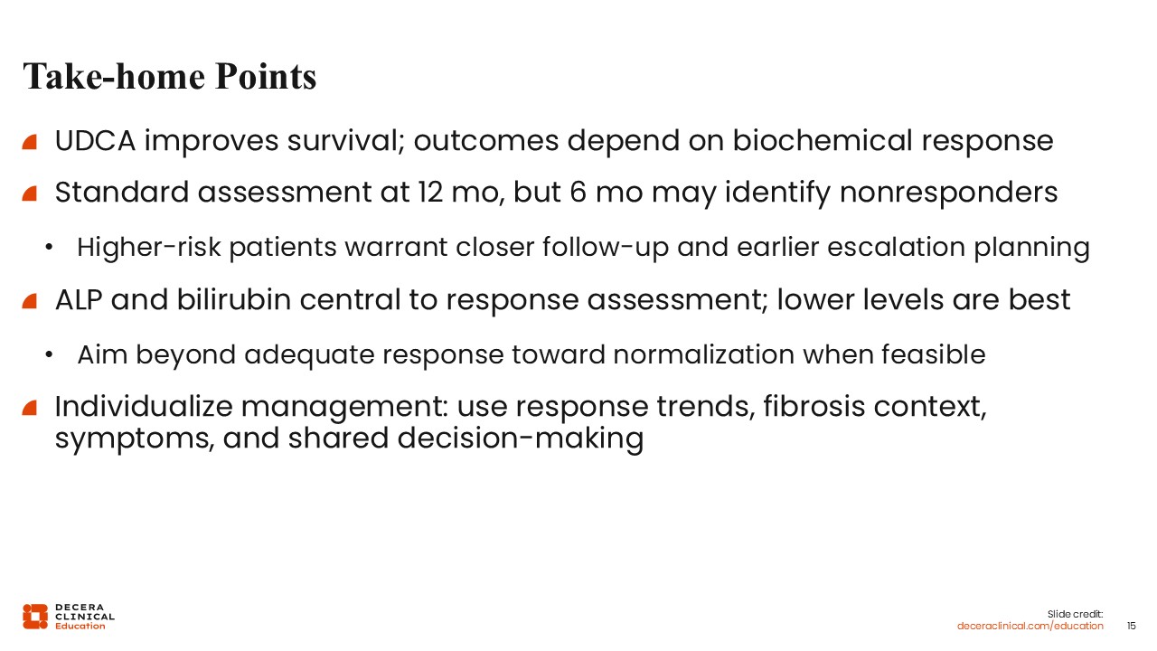Open the deceraclinical.com/education link

click(1030, 626)
